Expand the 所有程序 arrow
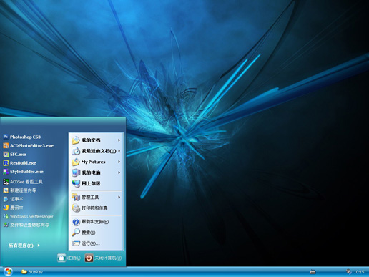 39,246
